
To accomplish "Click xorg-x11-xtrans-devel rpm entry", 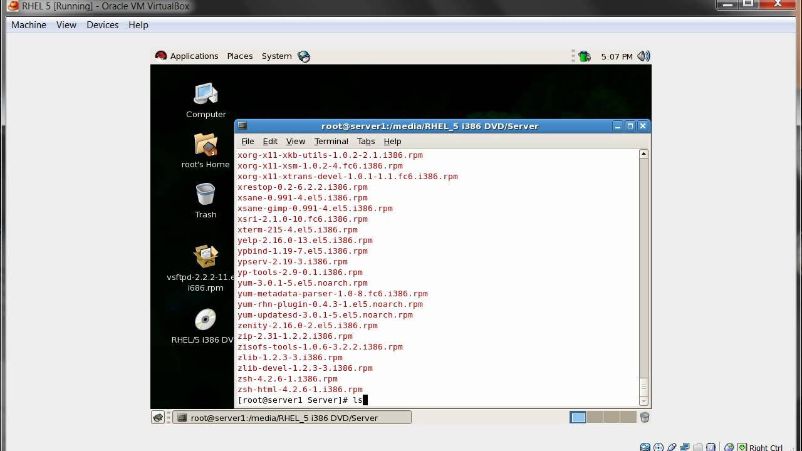I will tap(348, 176).
